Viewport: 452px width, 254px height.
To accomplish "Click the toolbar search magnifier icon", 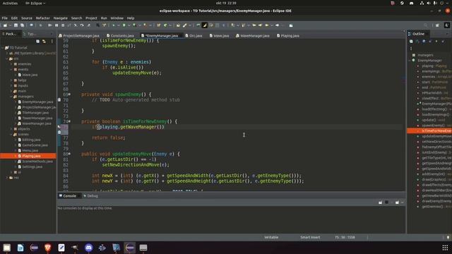I will click(x=426, y=25).
